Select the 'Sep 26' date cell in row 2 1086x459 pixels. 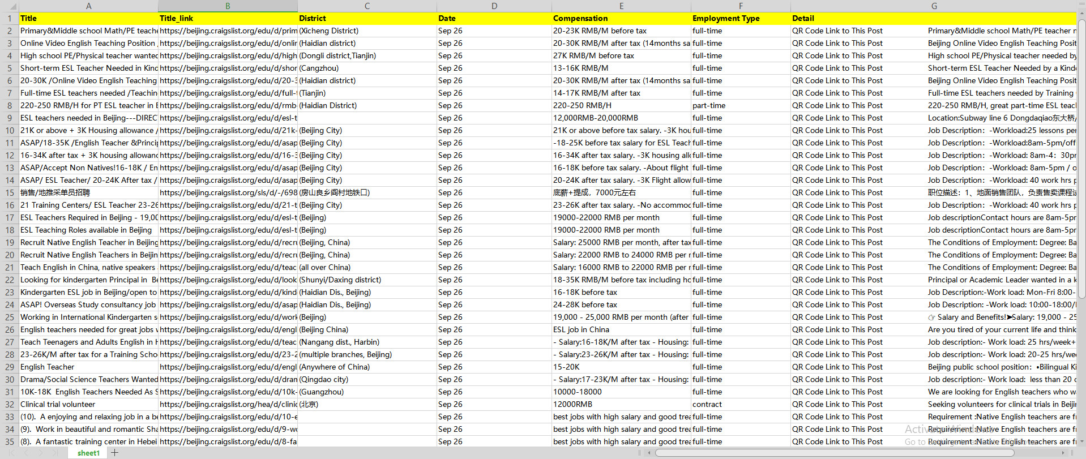coord(494,31)
